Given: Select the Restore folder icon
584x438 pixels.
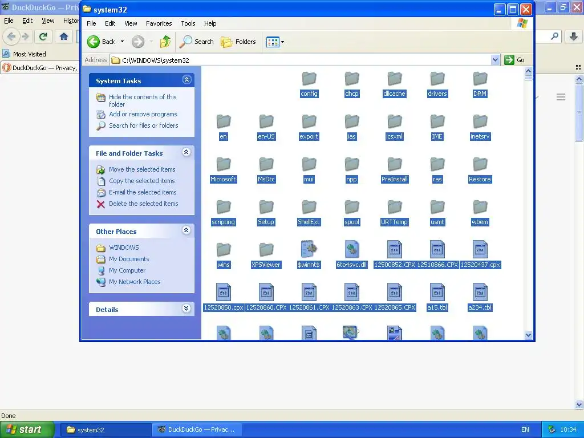Looking at the screenshot, I should pos(480,165).
